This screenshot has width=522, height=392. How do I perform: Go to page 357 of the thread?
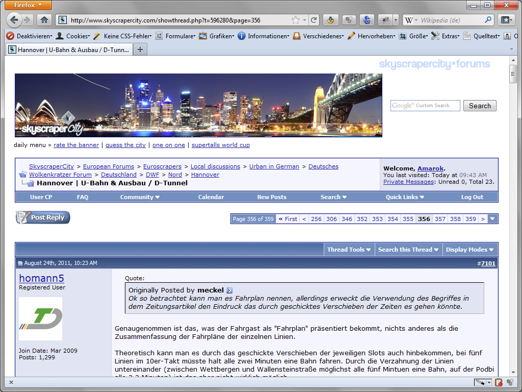(x=440, y=219)
